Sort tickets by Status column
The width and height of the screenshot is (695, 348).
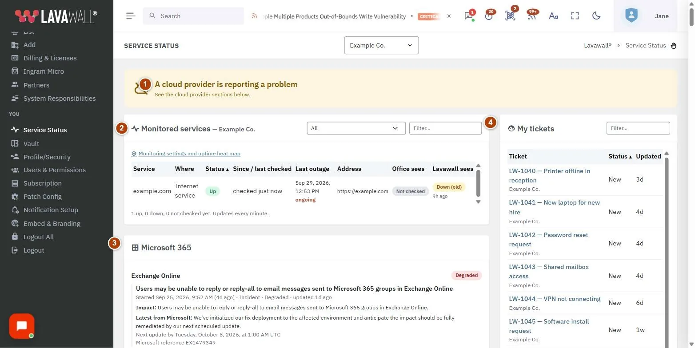pos(620,156)
